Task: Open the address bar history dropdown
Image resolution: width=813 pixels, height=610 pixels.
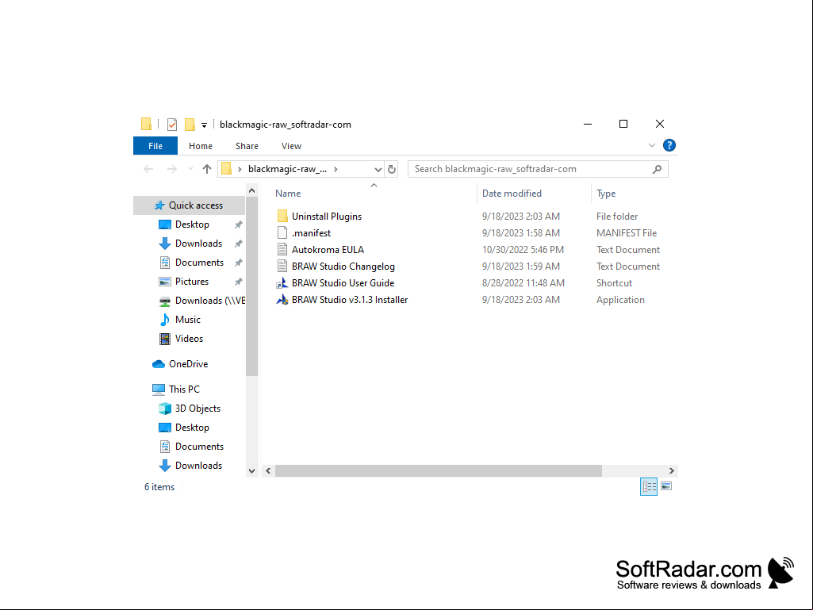Action: [378, 169]
